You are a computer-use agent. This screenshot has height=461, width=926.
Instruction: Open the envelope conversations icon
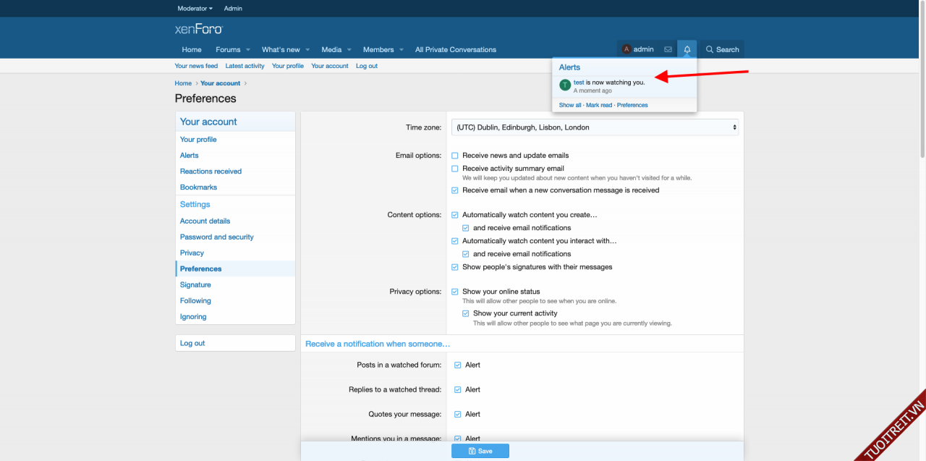click(668, 49)
